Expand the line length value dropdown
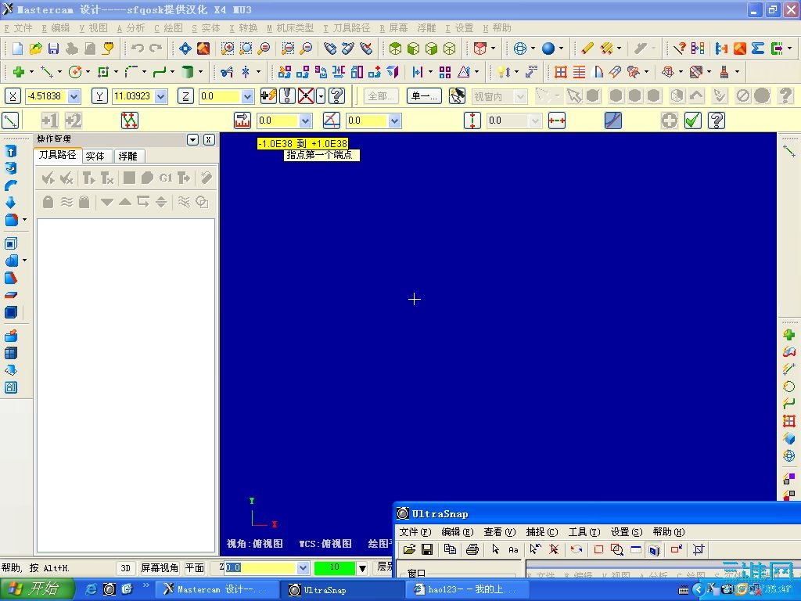The width and height of the screenshot is (801, 601). click(305, 121)
